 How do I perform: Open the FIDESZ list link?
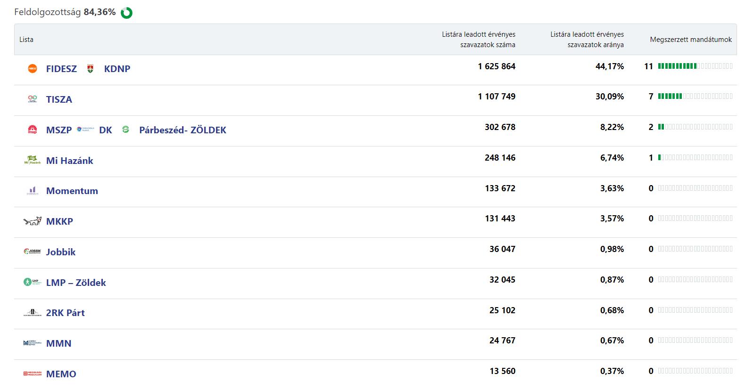[61, 69]
